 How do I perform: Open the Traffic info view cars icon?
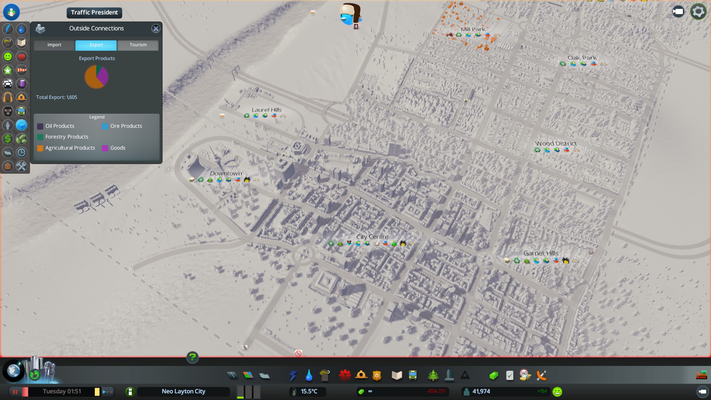tap(7, 84)
